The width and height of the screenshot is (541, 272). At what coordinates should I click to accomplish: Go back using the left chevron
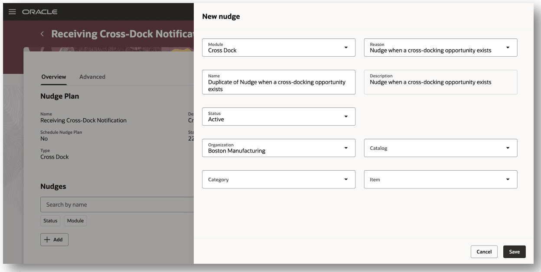coord(42,34)
